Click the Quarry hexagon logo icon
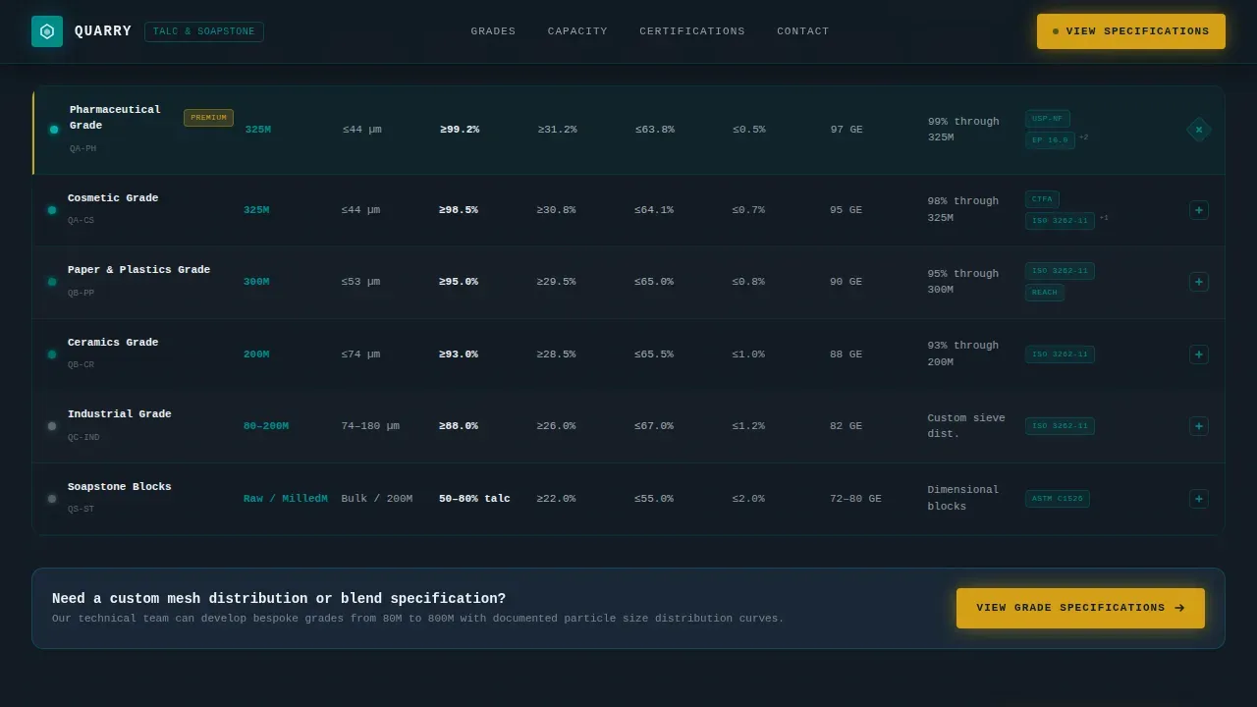This screenshot has height=707, width=1257. (x=47, y=31)
